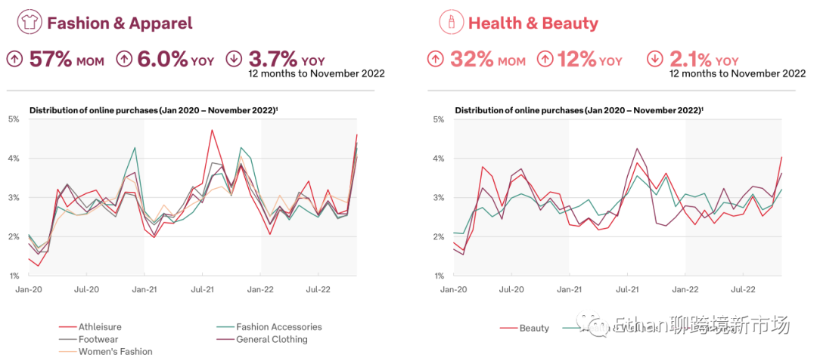Viewport: 817px width, 361px height.
Task: Toggle the General Clothing legend entry
Action: tap(272, 339)
